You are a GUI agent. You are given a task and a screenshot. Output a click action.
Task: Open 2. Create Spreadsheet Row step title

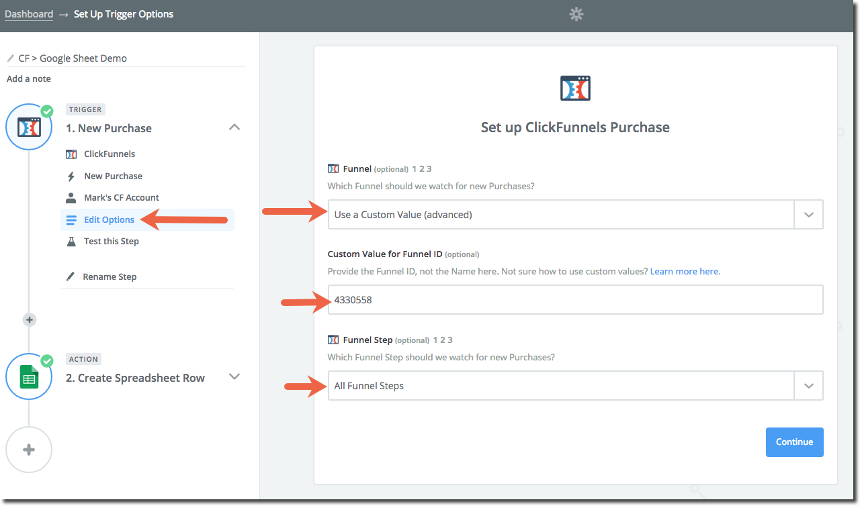click(135, 378)
